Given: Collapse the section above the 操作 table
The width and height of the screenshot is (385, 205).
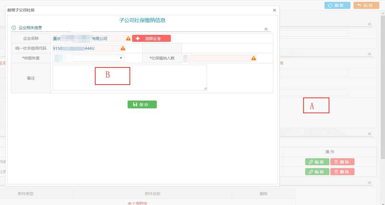Looking at the screenshot, I should pos(369,134).
